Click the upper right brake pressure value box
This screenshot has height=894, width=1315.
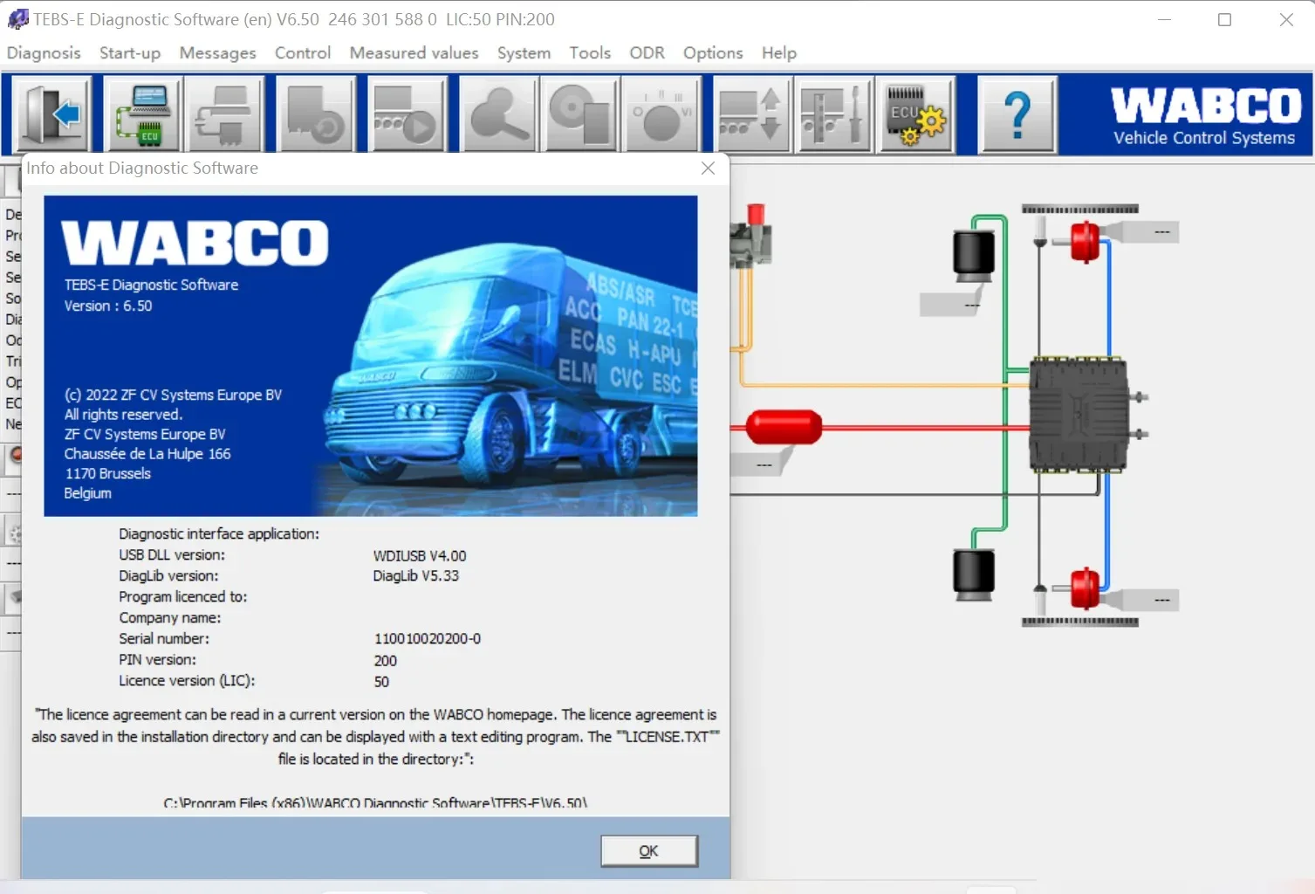(x=1150, y=232)
